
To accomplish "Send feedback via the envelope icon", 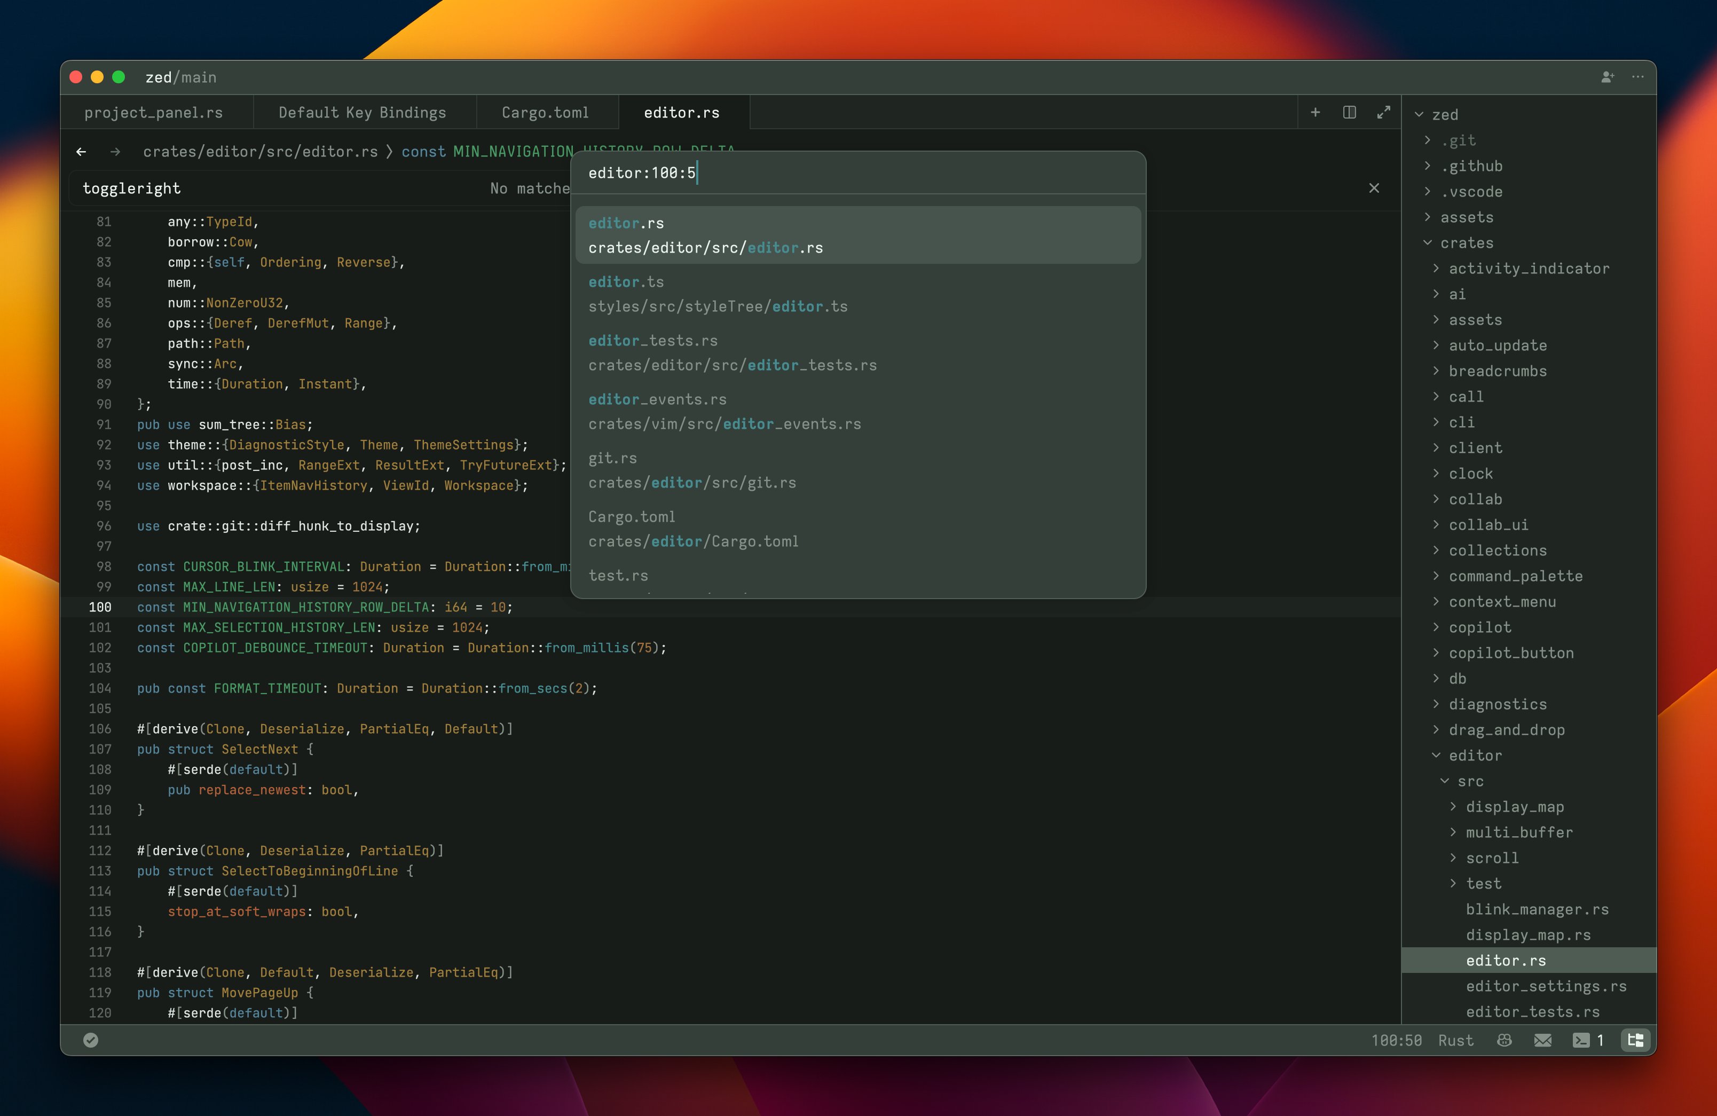I will (x=1543, y=1040).
